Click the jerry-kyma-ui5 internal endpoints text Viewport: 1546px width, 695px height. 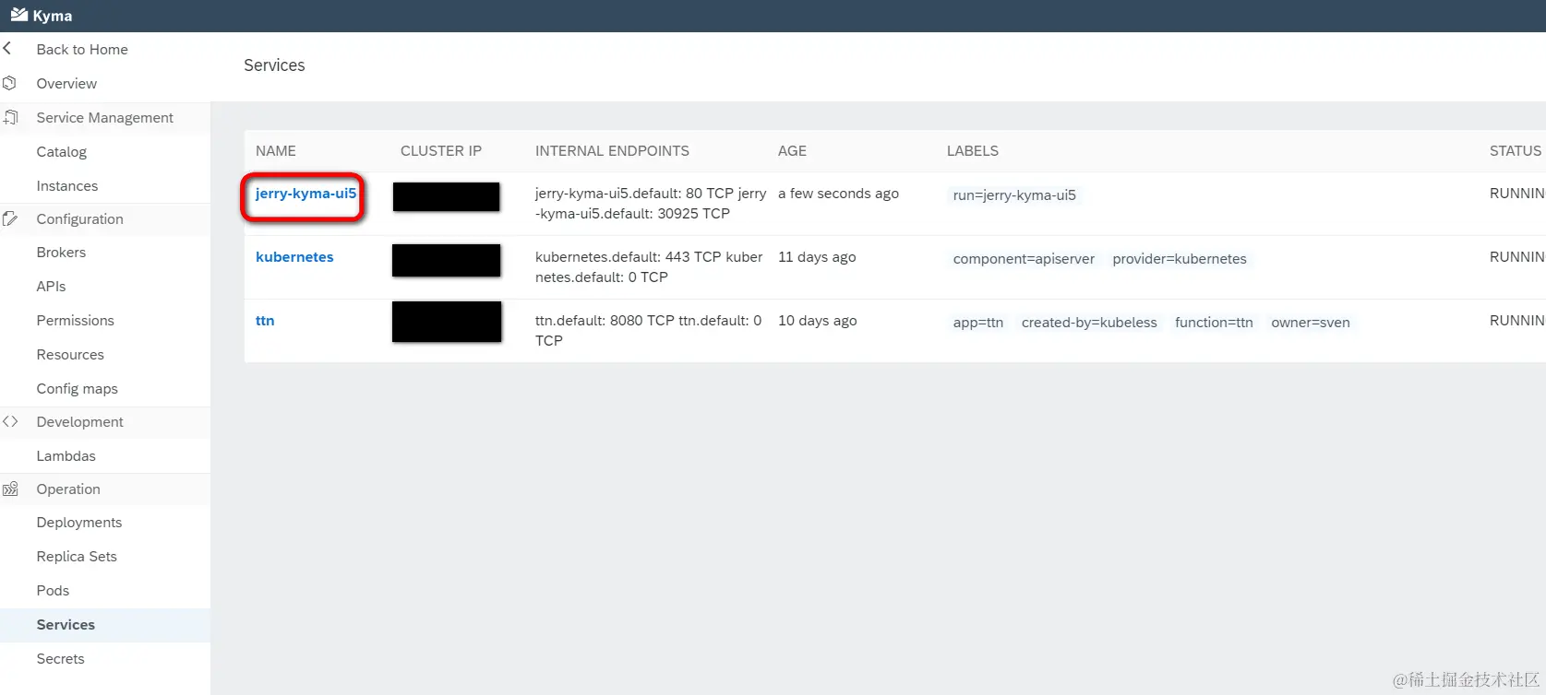coord(651,204)
